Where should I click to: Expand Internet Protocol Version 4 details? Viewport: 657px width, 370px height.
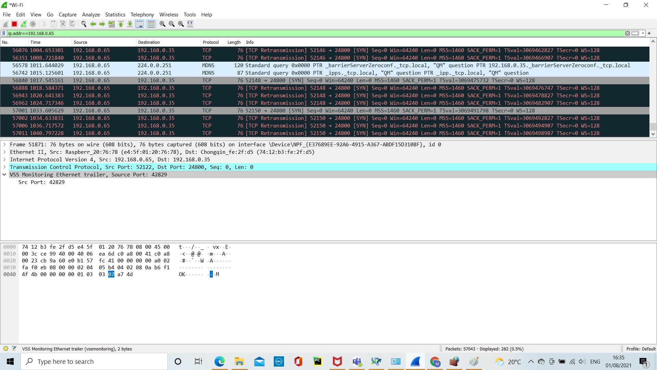4,159
